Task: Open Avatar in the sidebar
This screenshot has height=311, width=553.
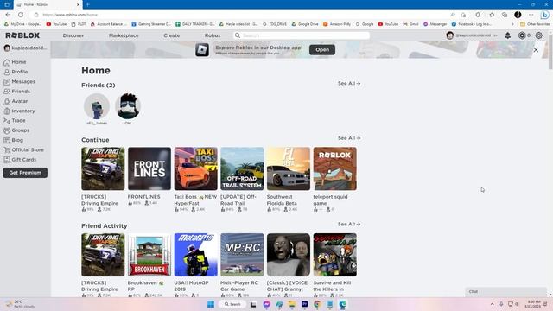Action: [x=16, y=101]
